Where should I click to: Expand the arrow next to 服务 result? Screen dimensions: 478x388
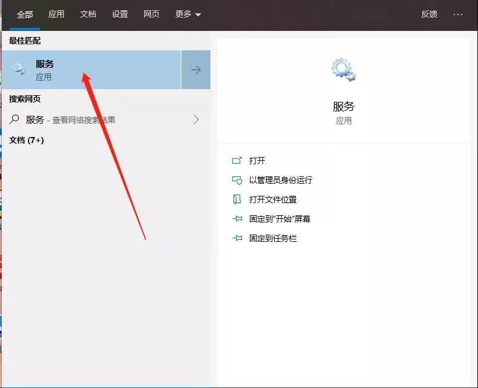pos(196,70)
